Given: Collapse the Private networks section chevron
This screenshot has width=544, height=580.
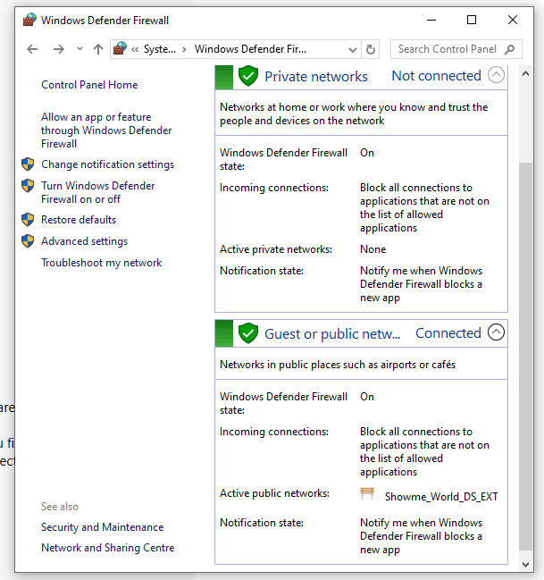Looking at the screenshot, I should [x=496, y=75].
